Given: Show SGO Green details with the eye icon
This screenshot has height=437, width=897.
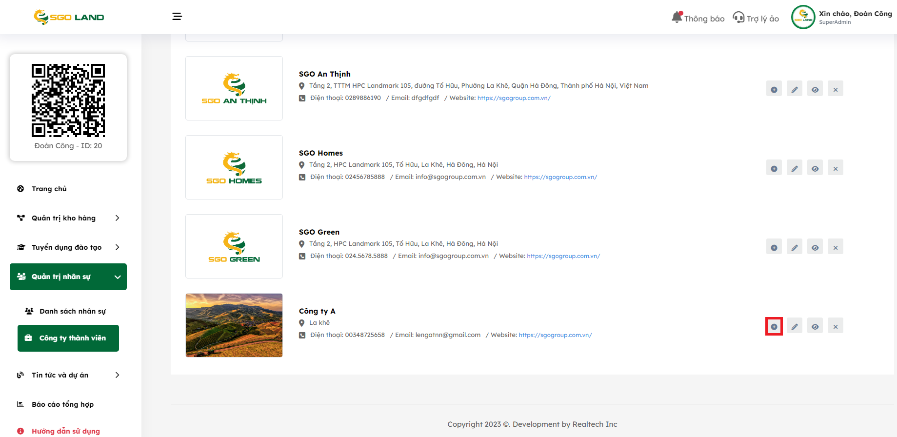Looking at the screenshot, I should click(815, 247).
